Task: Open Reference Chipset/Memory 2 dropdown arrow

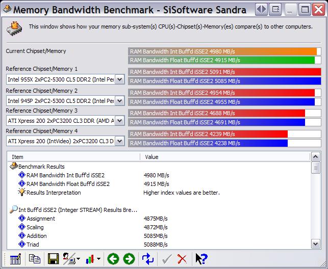Action: coord(120,101)
